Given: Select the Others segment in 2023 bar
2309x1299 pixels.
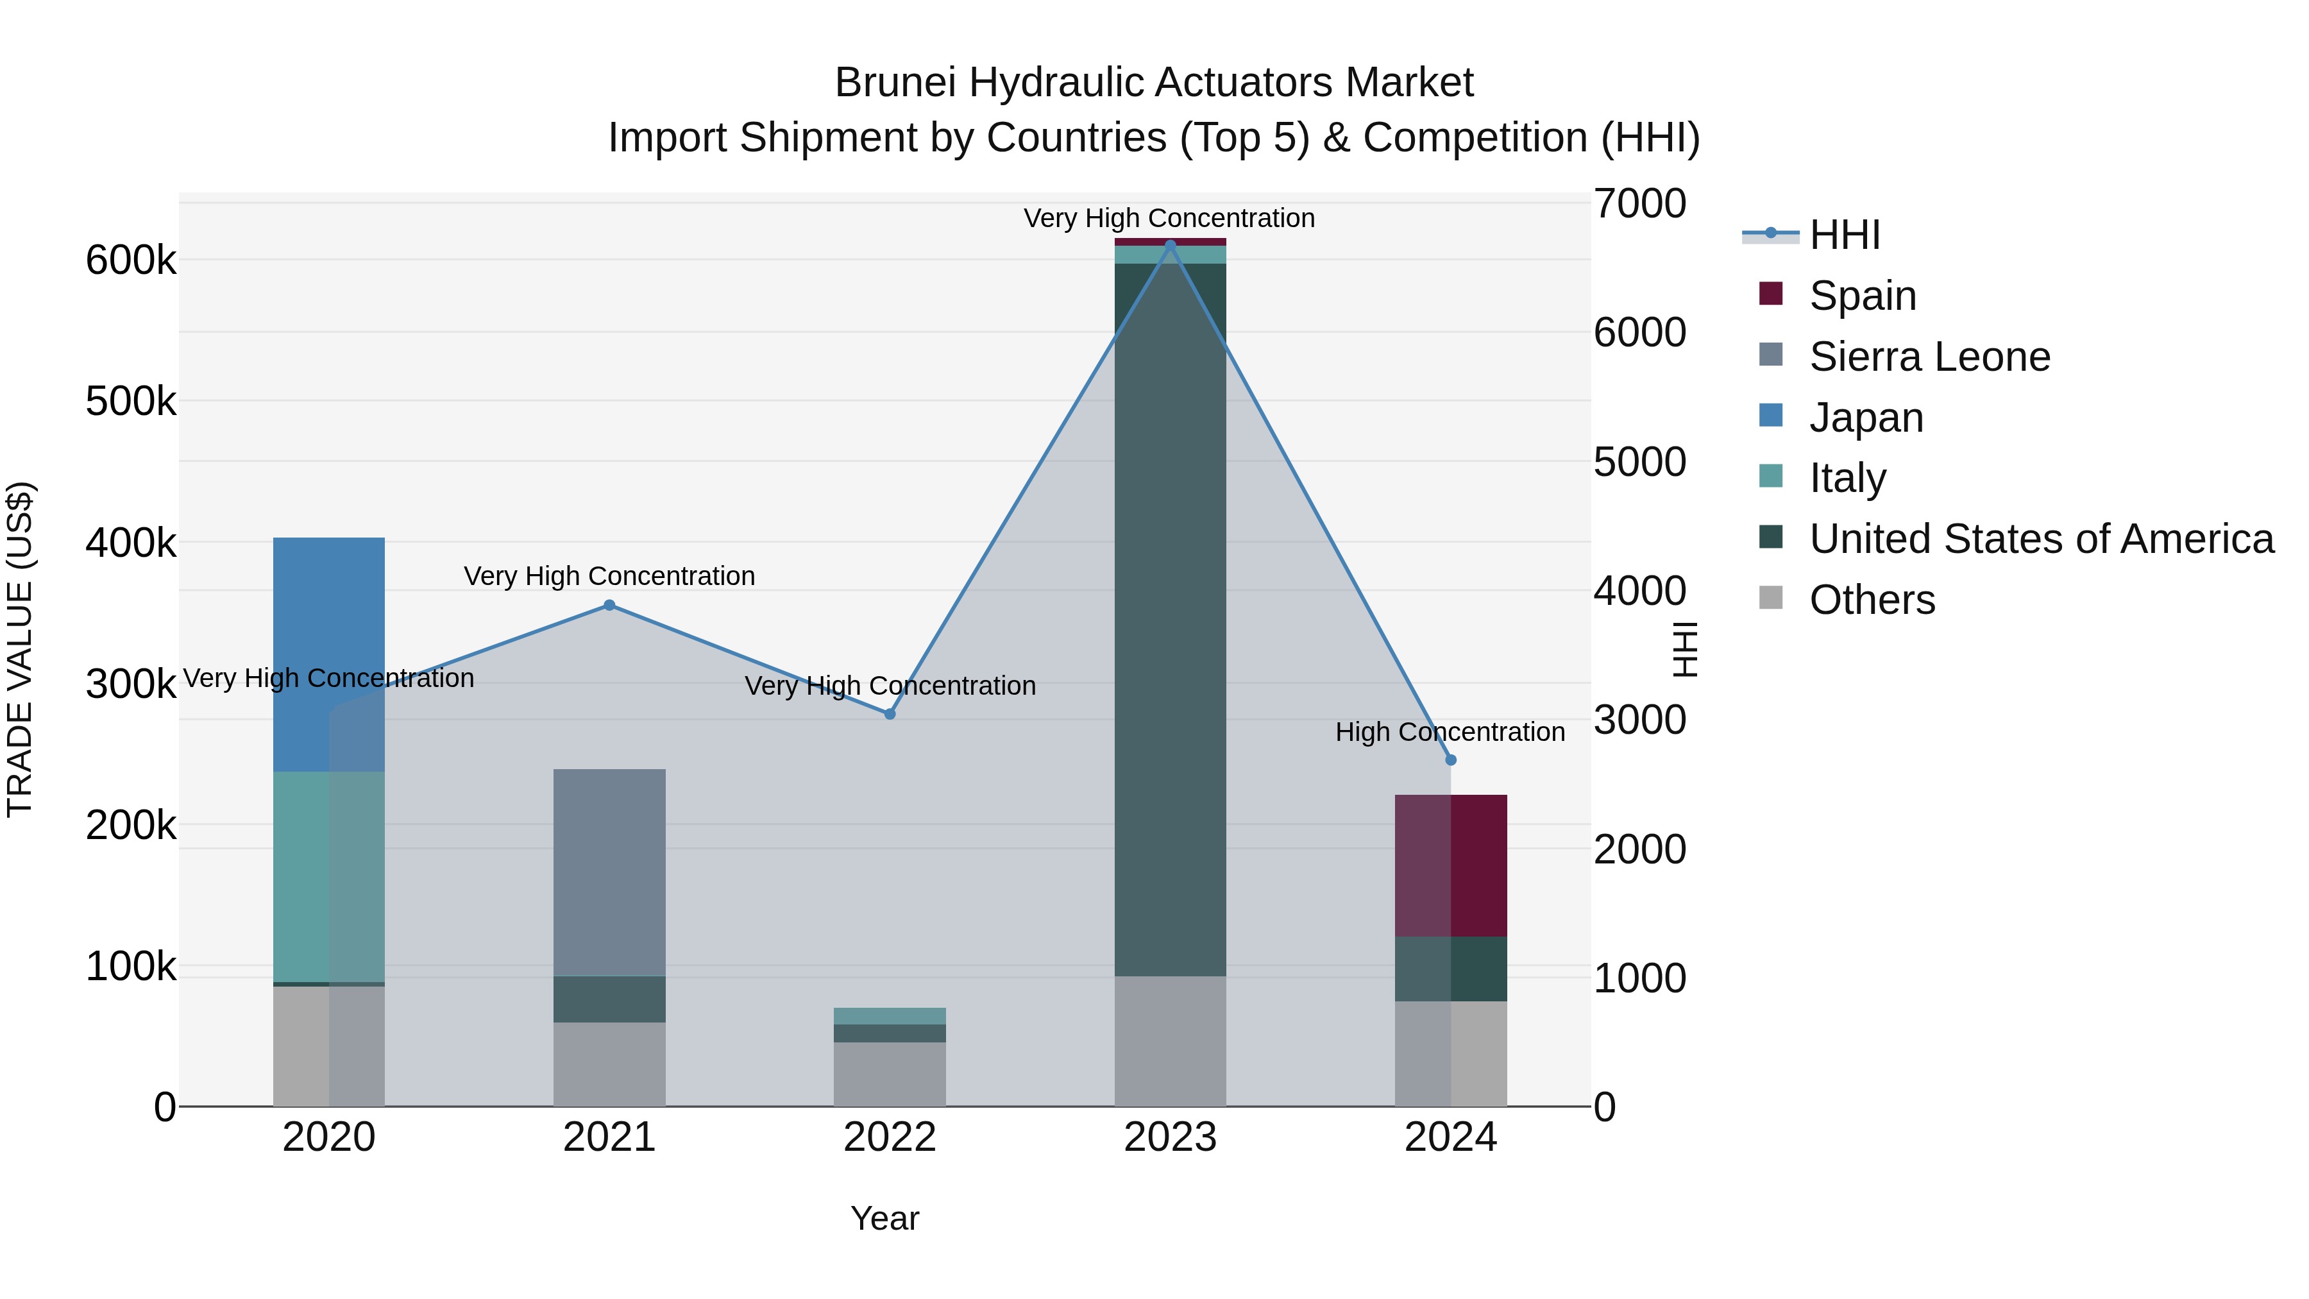Looking at the screenshot, I should (1171, 1042).
